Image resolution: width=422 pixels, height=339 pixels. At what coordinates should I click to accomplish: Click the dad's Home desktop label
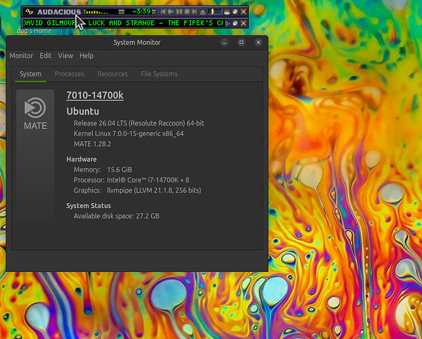[x=35, y=31]
